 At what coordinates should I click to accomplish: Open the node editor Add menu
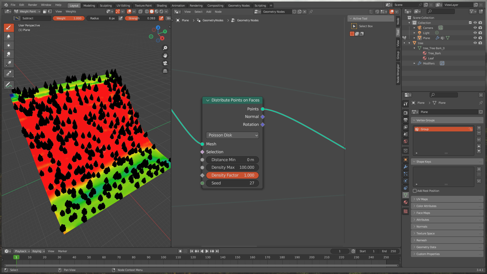[x=208, y=12]
